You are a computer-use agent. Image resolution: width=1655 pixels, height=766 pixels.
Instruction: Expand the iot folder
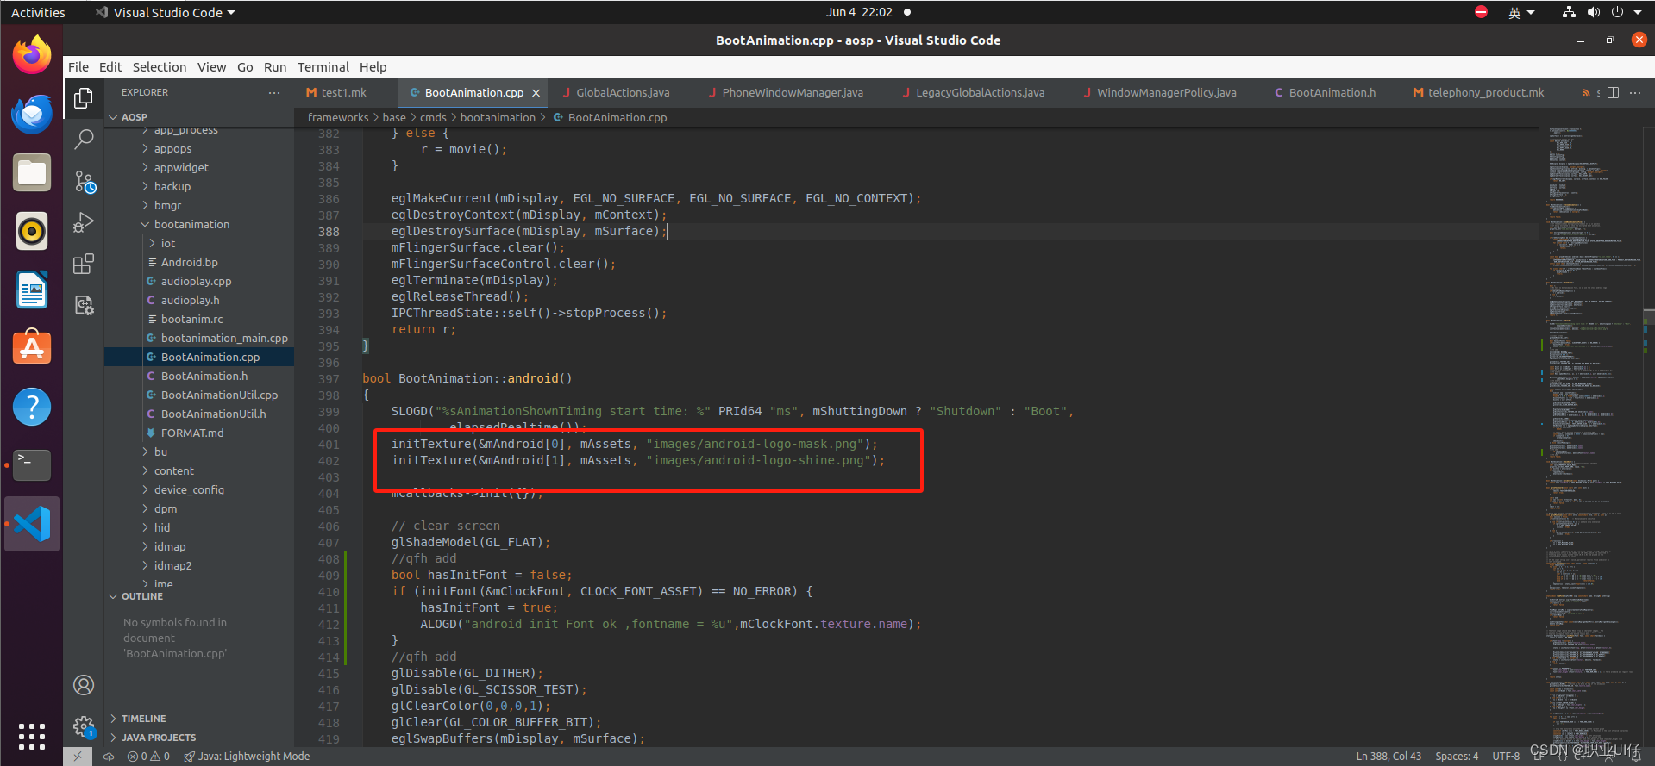pos(168,243)
